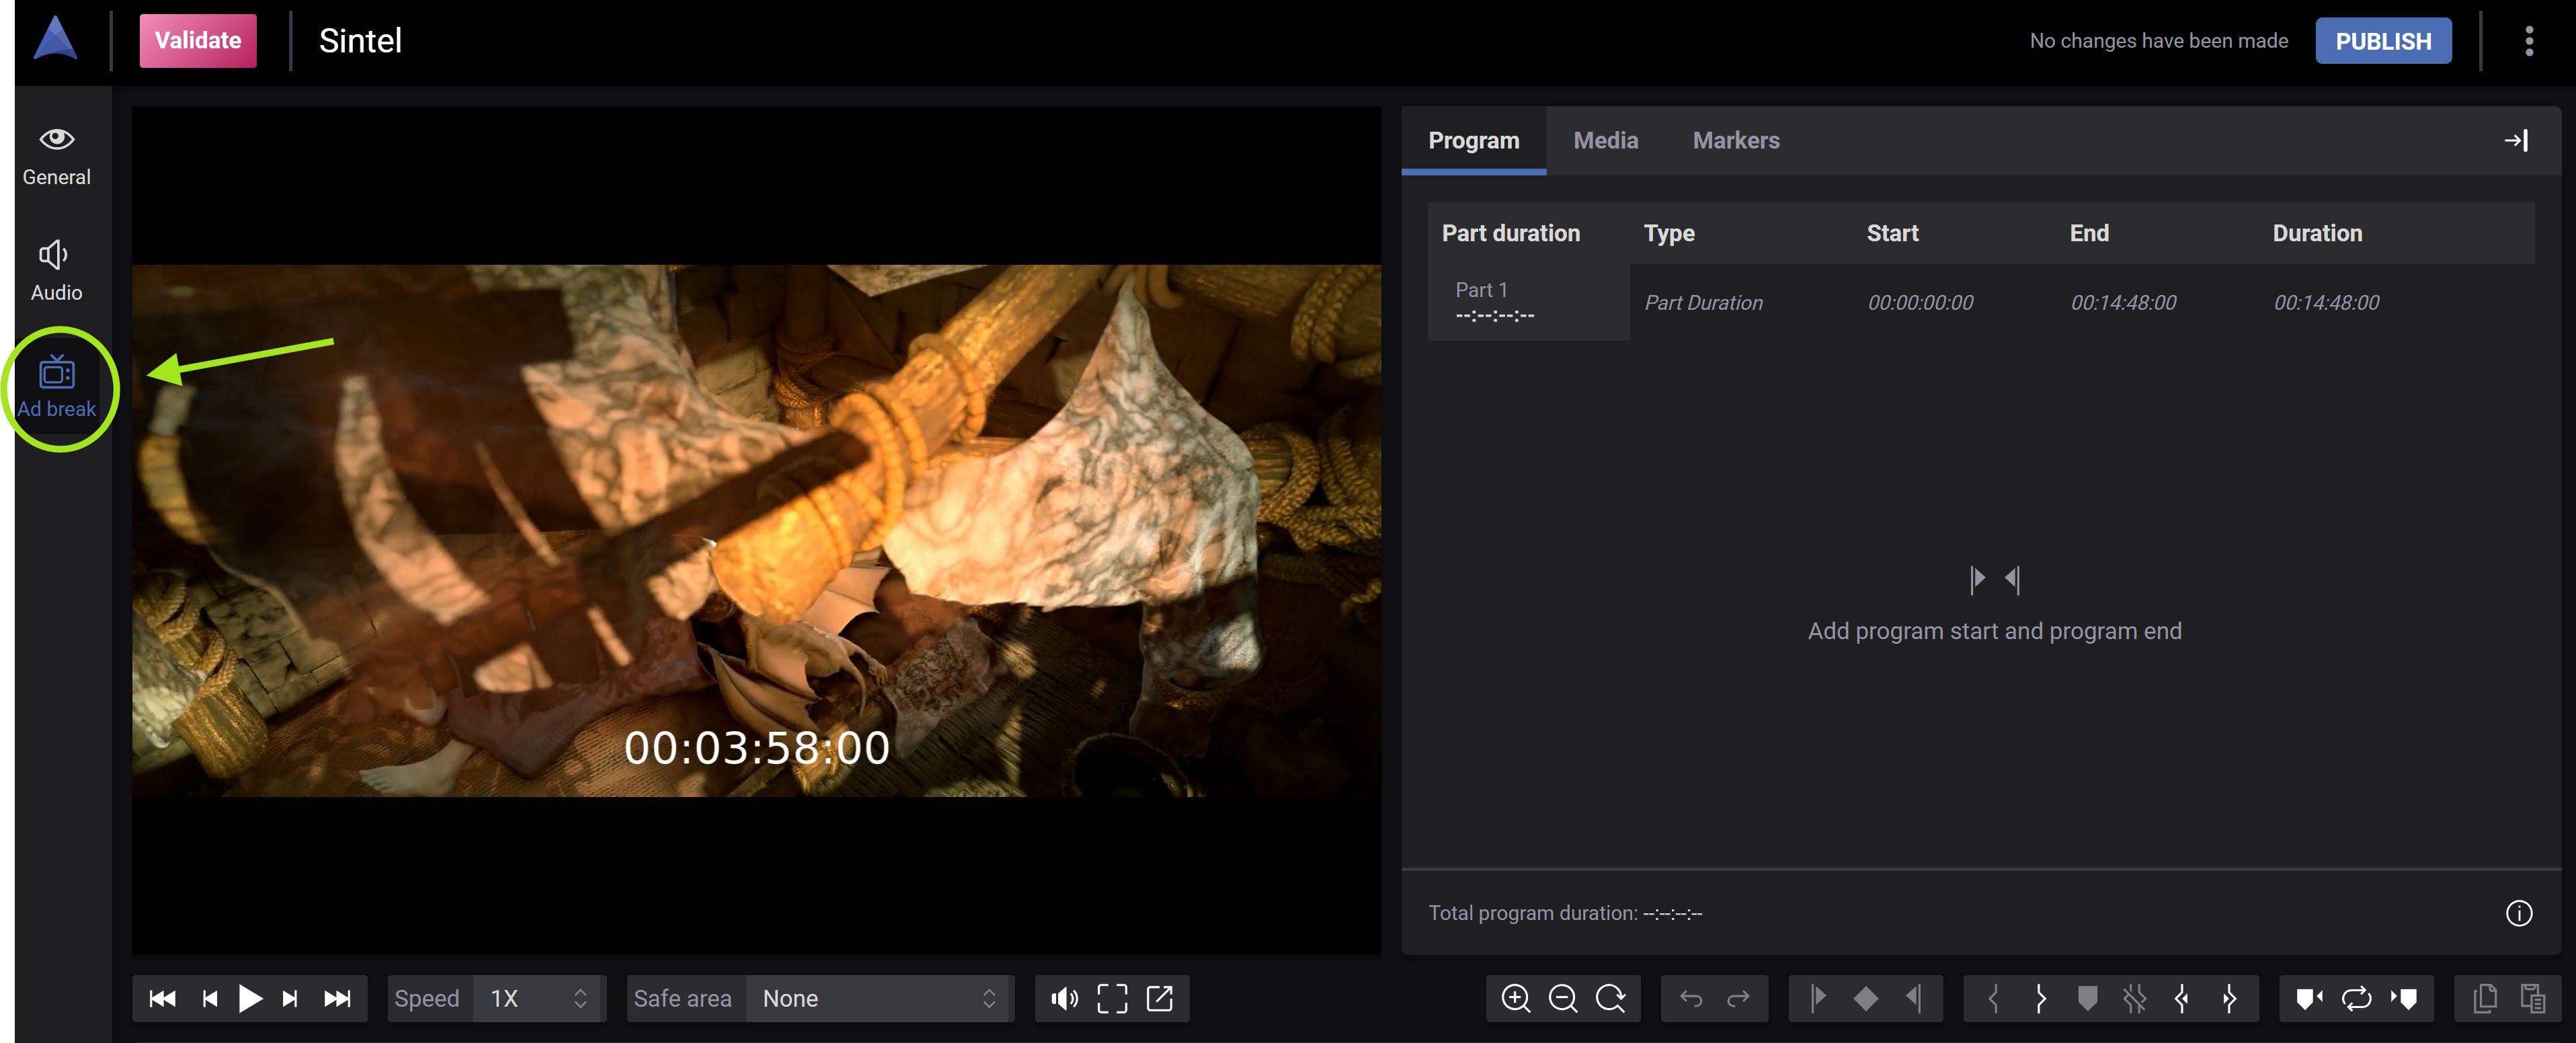Click the Duration column header
Viewport: 2576px width, 1043px height.
click(x=2317, y=233)
